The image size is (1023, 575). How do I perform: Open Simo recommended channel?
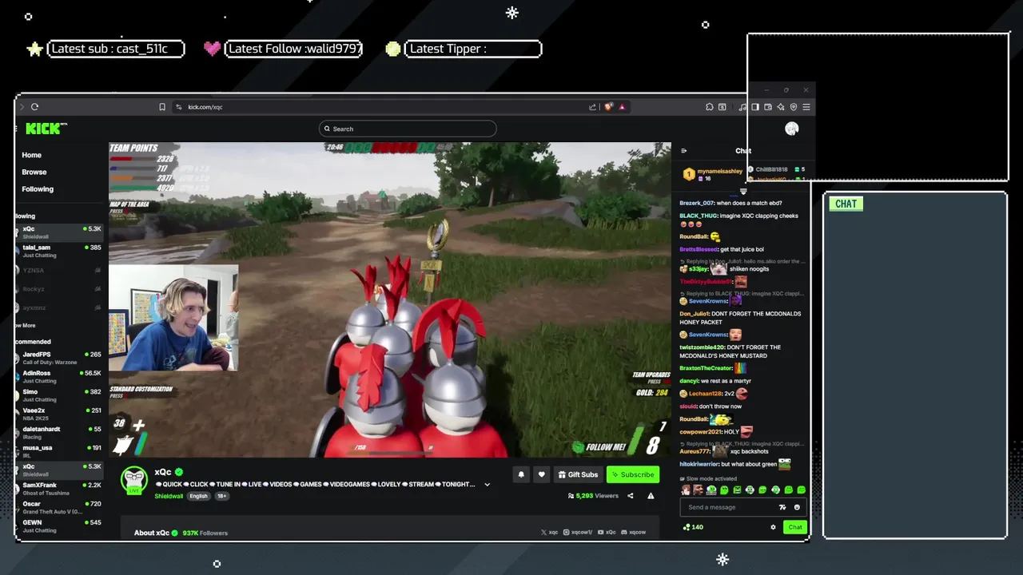(60, 395)
